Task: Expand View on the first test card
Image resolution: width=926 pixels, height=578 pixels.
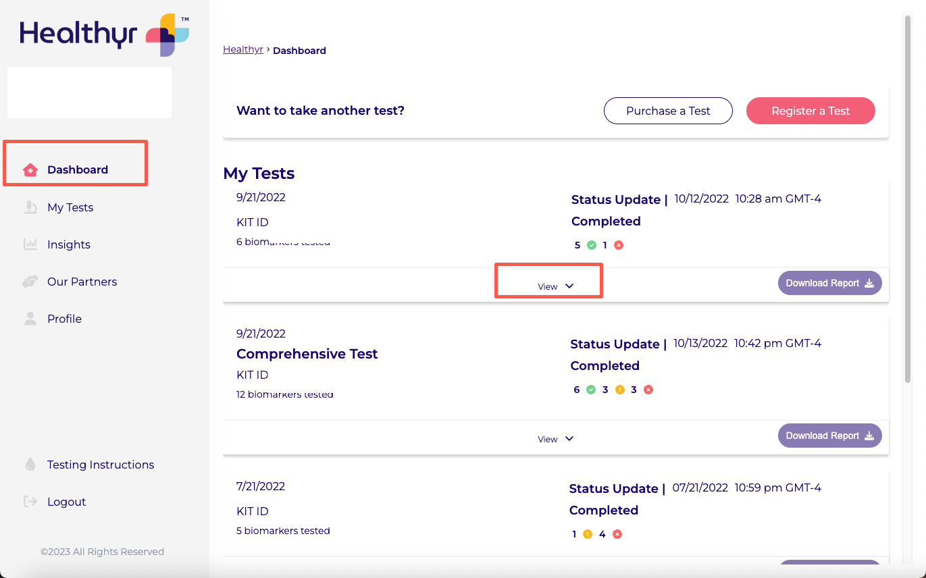Action: tap(555, 286)
